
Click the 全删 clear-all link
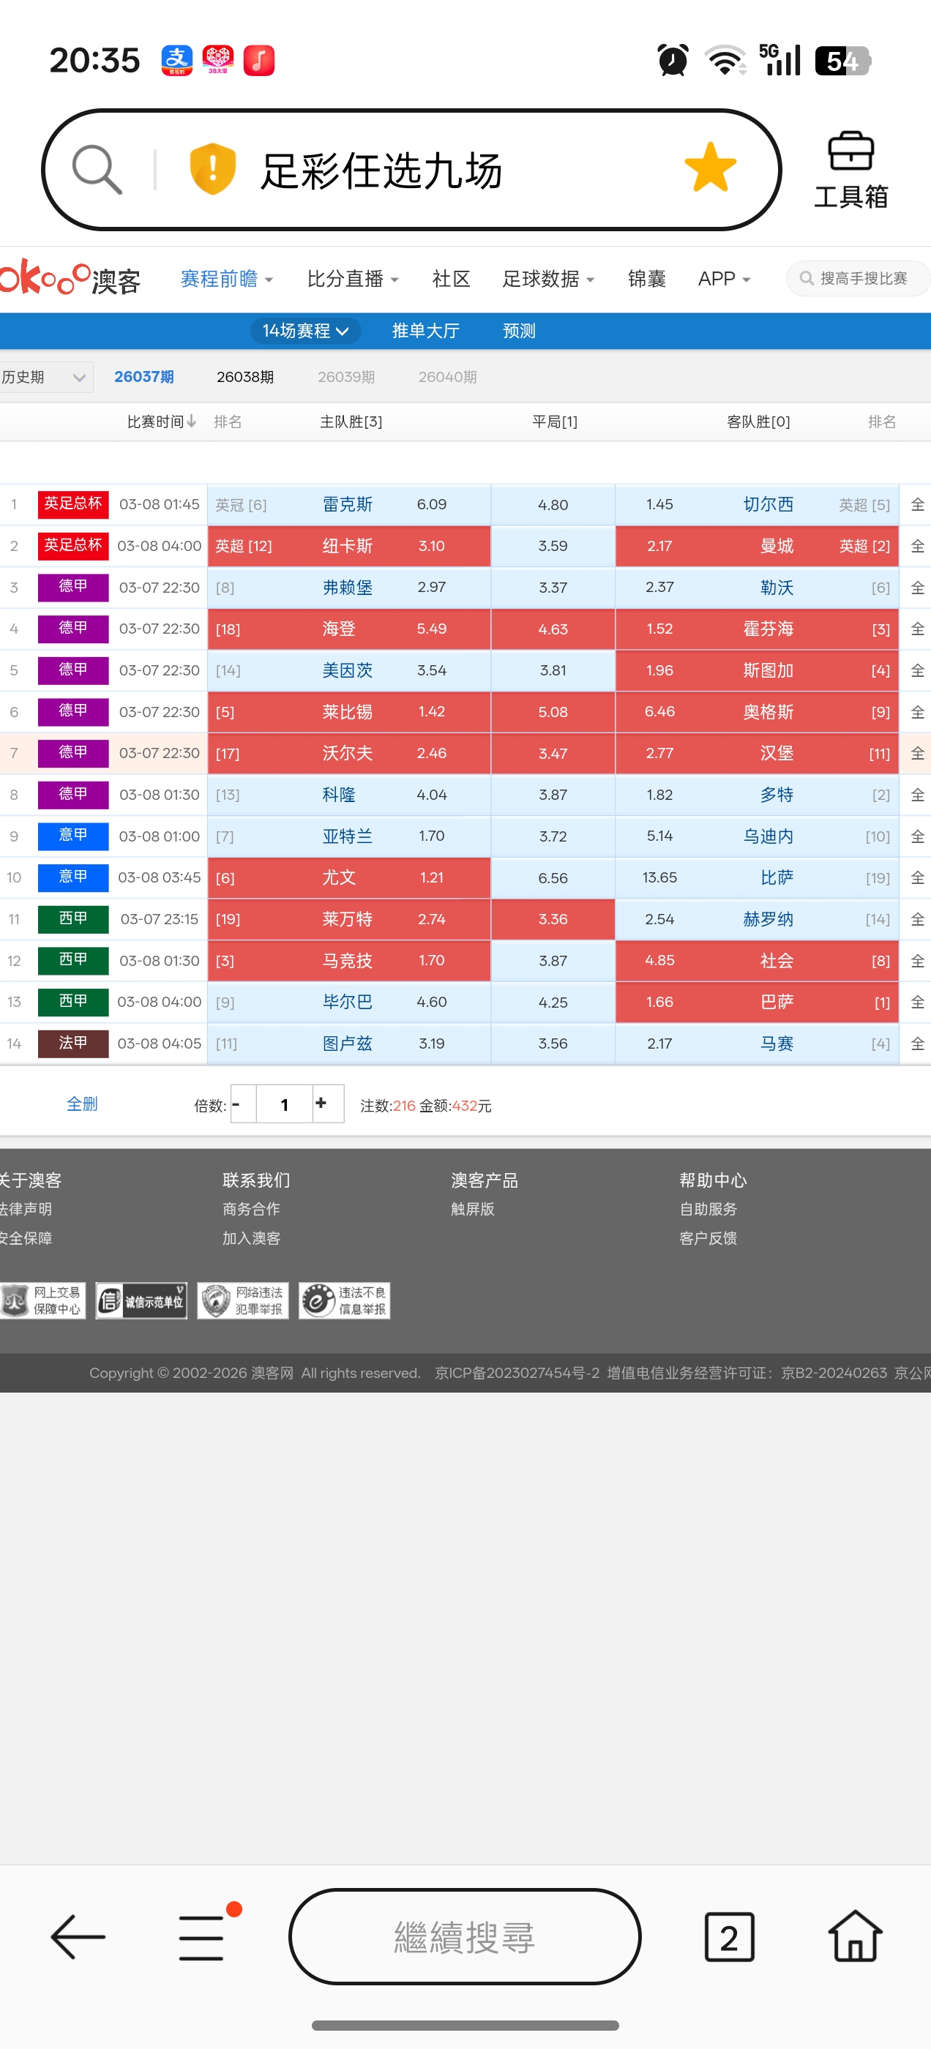pyautogui.click(x=82, y=1104)
